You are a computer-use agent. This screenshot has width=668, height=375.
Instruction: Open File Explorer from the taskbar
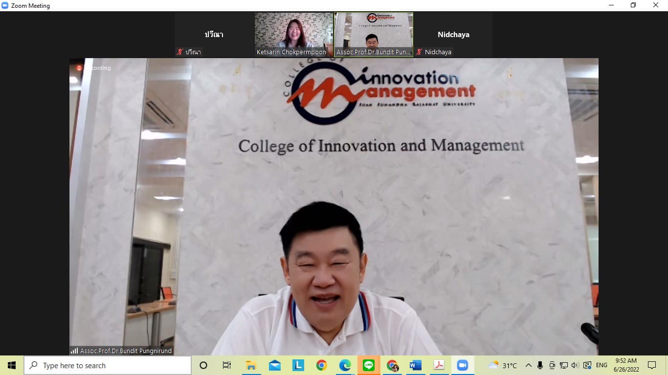pos(251,365)
